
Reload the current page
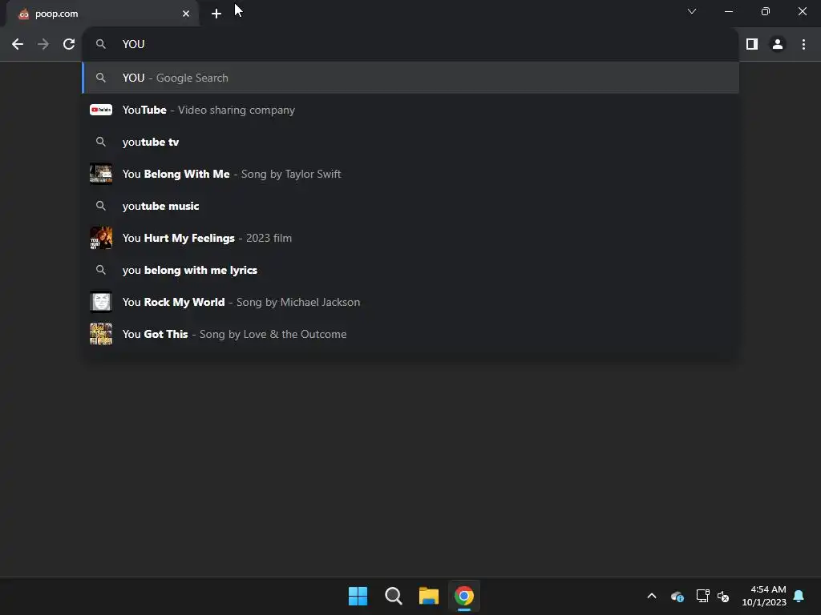[69, 45]
